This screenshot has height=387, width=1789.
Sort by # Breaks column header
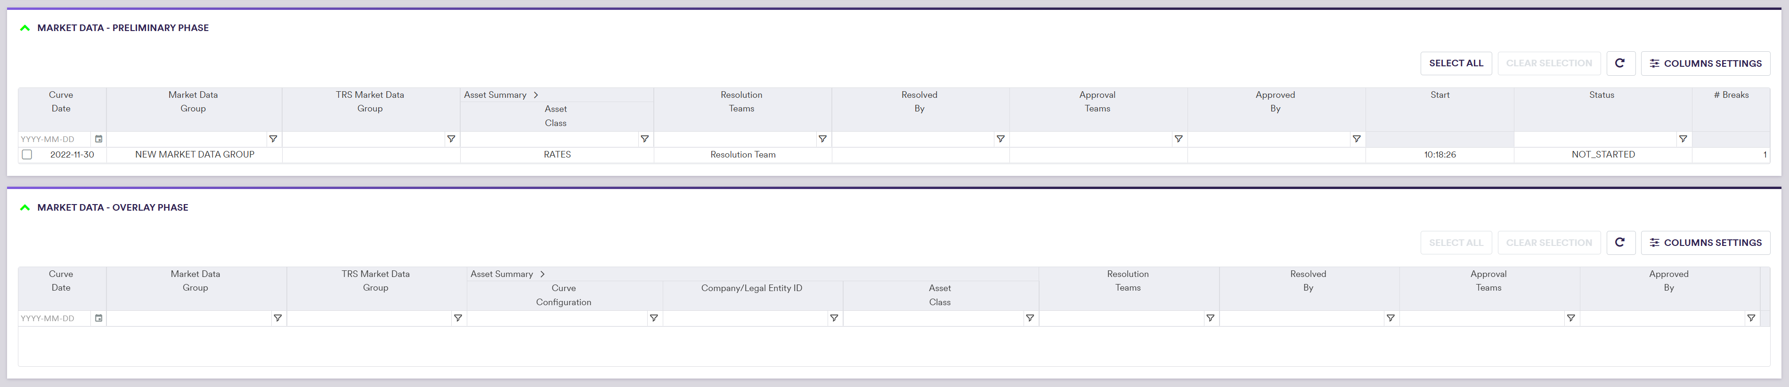pos(1731,95)
